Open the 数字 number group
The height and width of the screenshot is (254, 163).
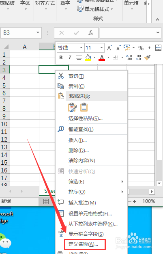coord(65,6)
